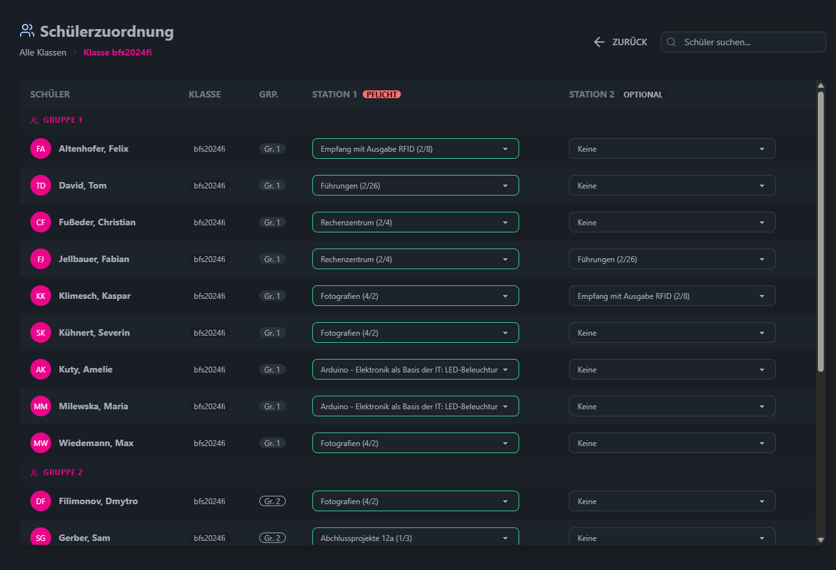Click the Gr. 2 badge for Filimonov, Dmytro
The height and width of the screenshot is (570, 836).
(x=272, y=502)
